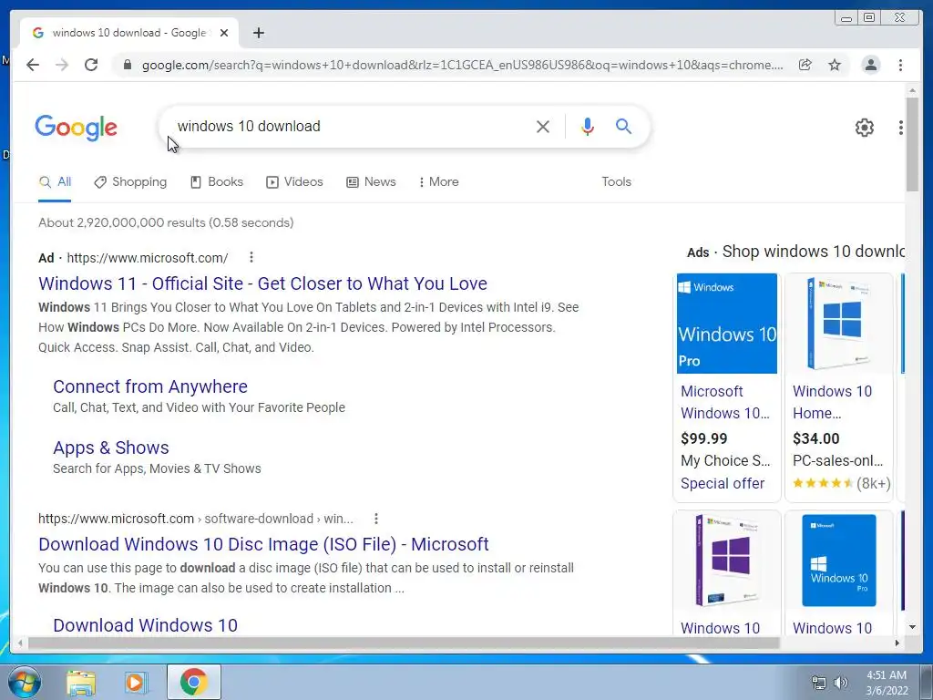The height and width of the screenshot is (700, 933).
Task: Open a new browser tab
Action: 258,33
